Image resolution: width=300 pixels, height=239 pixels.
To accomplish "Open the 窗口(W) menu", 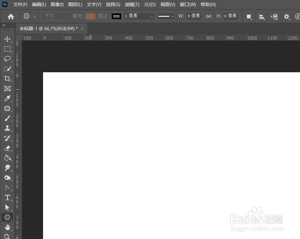I will point(188,4).
